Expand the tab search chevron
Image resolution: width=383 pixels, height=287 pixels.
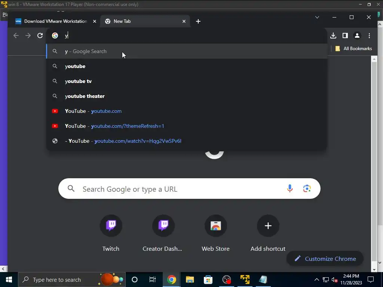(x=317, y=17)
